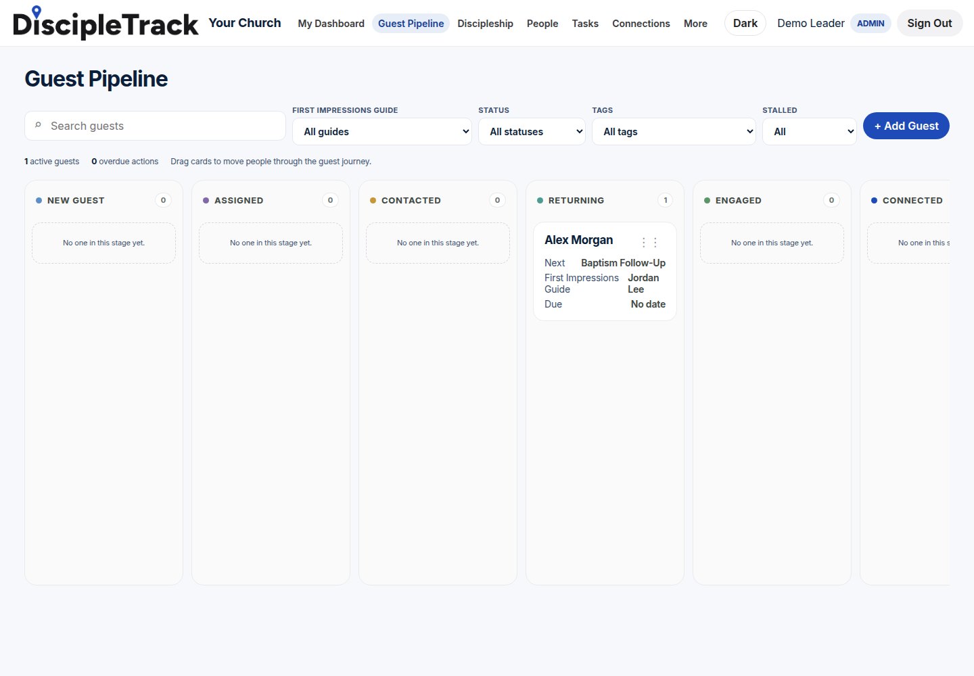Open the Alex Morgan guest card
Viewport: 974px width, 676px height.
(x=605, y=272)
